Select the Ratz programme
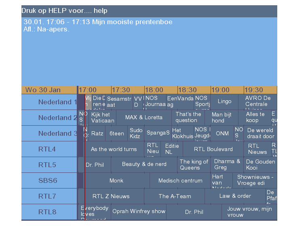Image resolution: width=291 pixels, height=232 pixels. tap(97, 133)
